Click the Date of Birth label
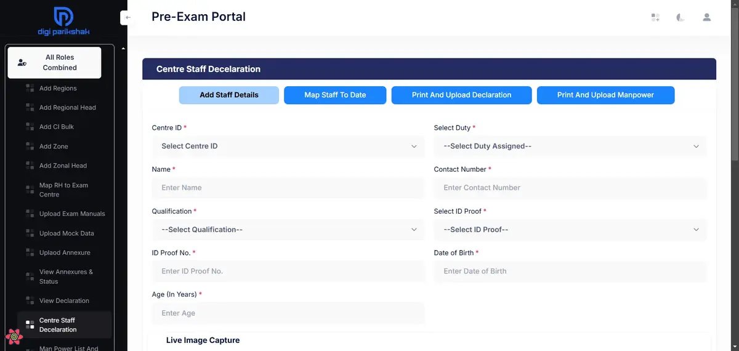 pyautogui.click(x=456, y=252)
